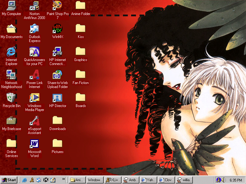Screen dimensions: 246x184
Task: Click AIM icon in system tray
Action: pos(218,180)
